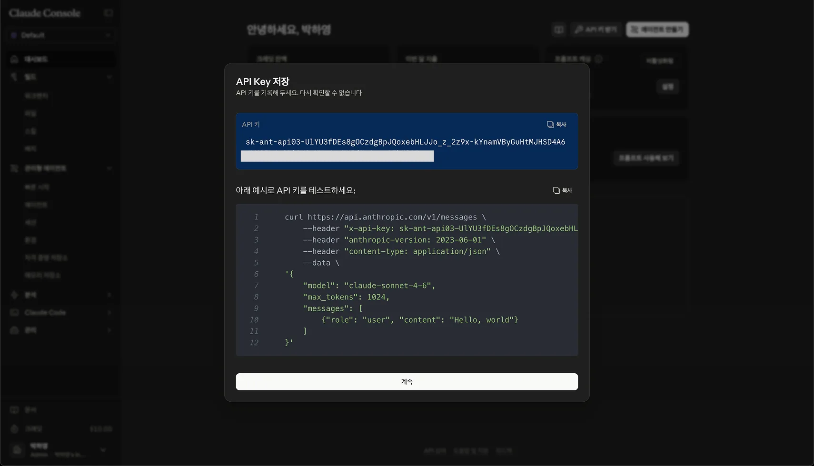Collapse the sidebar with the panel icon
Viewport: 814px width, 466px height.
pos(109,13)
